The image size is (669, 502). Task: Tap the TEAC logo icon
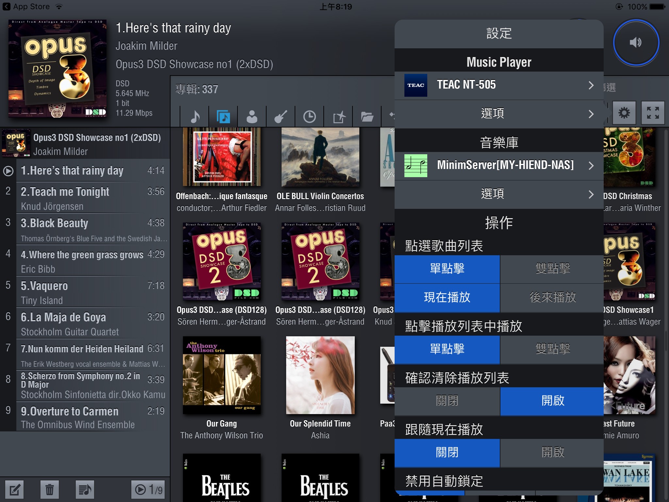pos(416,85)
